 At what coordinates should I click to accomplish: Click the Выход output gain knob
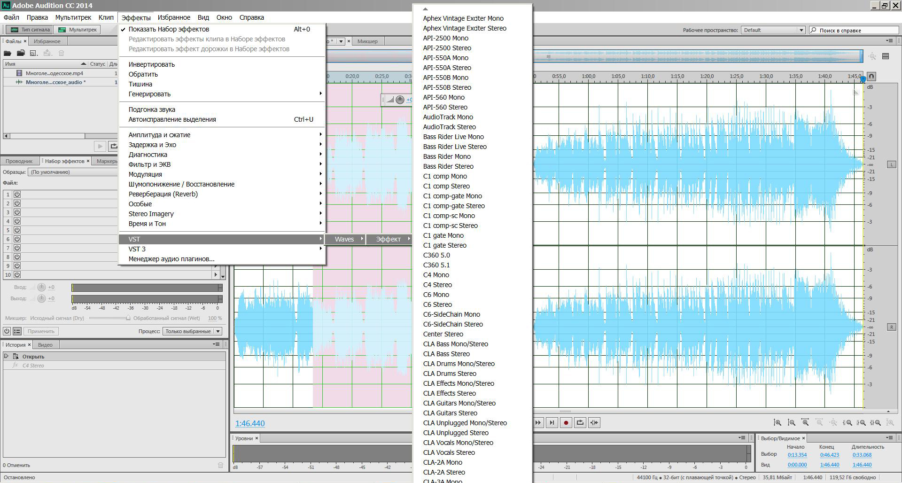41,298
